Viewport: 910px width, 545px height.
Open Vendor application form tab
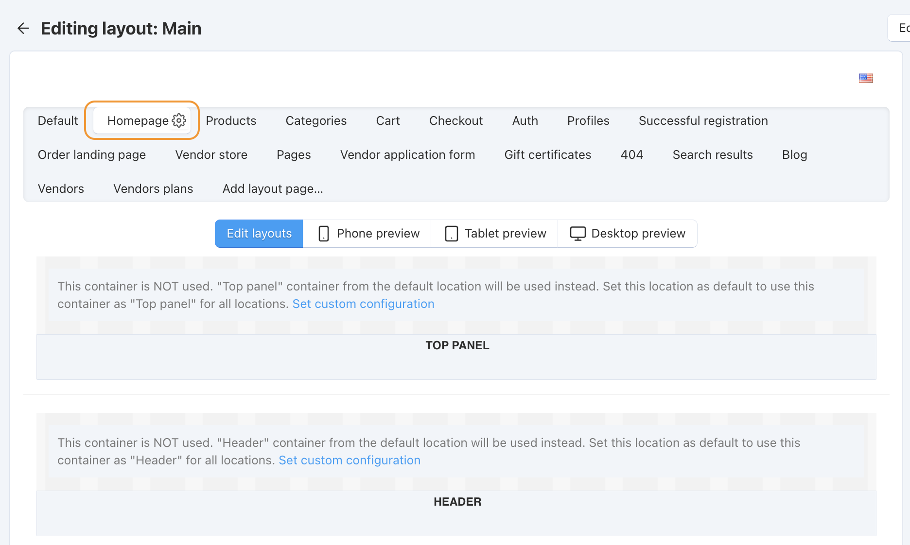(407, 154)
